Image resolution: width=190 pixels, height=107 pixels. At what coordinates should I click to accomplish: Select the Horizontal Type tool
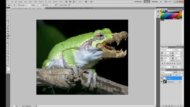pos(8,48)
